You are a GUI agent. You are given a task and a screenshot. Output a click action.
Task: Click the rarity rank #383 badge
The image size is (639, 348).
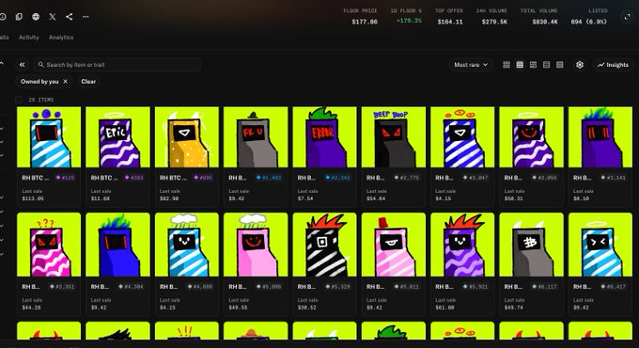click(134, 178)
